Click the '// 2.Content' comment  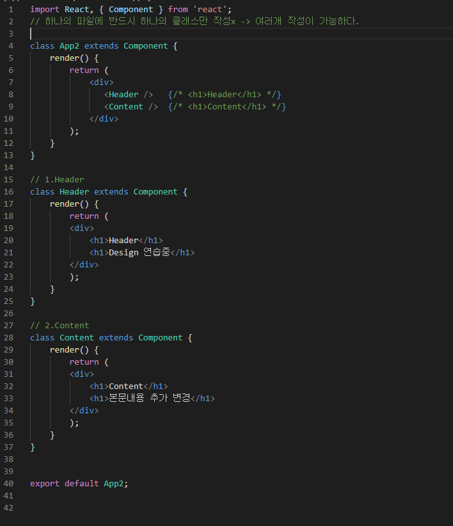coord(60,326)
